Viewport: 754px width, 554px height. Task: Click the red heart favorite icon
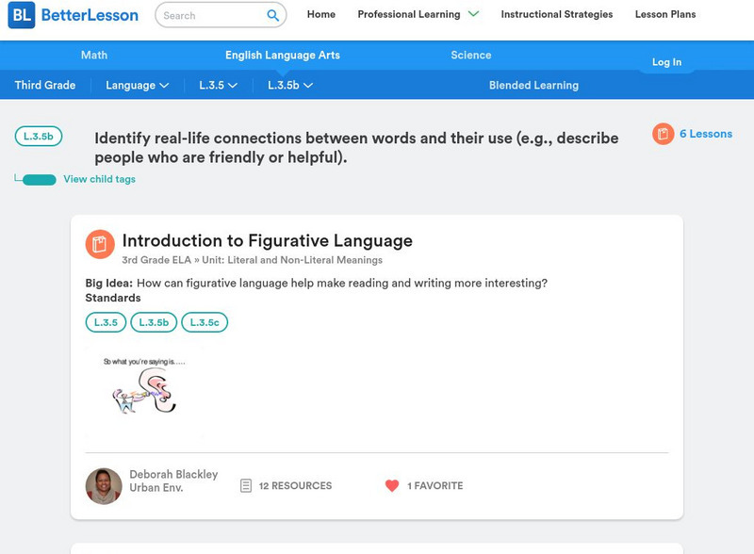392,486
